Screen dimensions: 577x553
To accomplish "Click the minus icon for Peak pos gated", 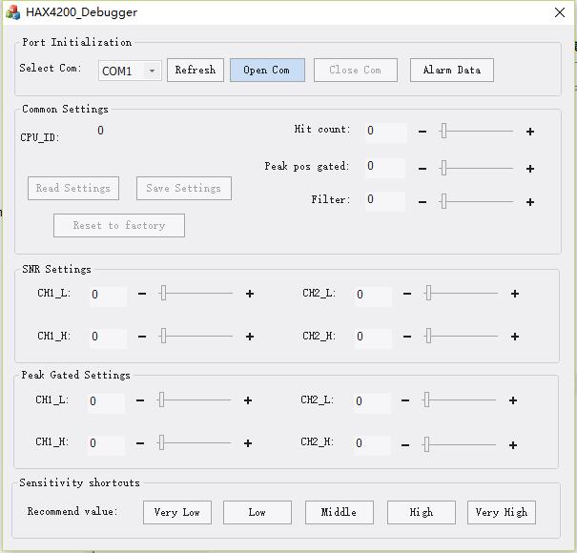I will 422,169.
